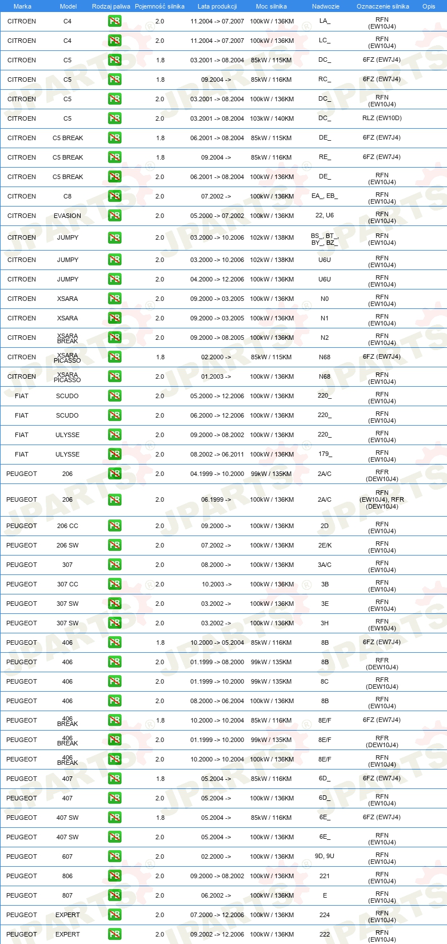Select the 10.2003 -> production years cell
The image size is (447, 944).
point(217,584)
